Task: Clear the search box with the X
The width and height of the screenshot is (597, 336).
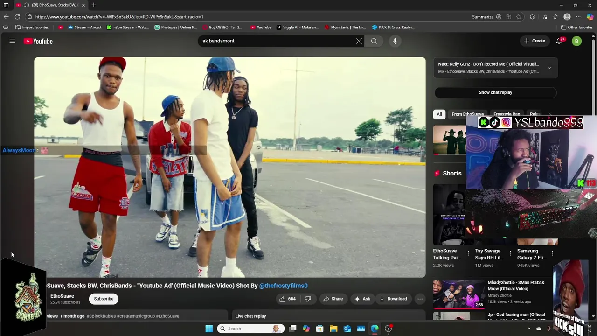Action: pos(359,41)
